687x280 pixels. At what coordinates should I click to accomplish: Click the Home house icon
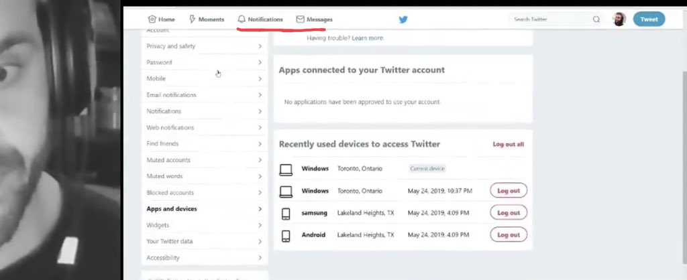[x=152, y=19]
